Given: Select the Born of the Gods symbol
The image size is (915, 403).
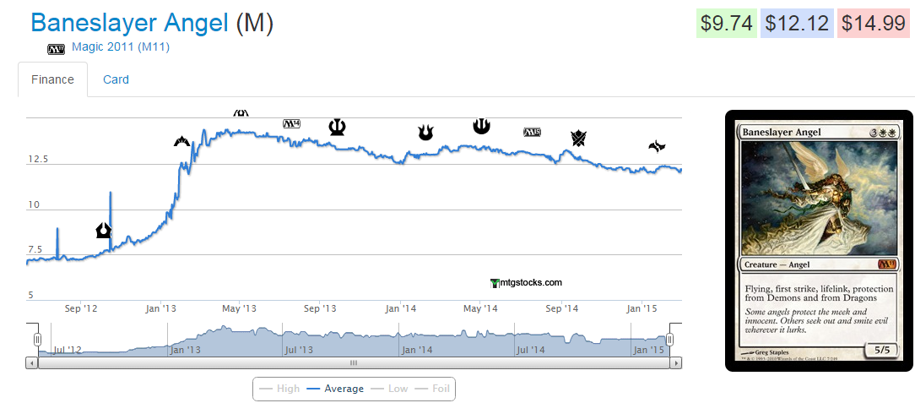Looking at the screenshot, I should coord(426,133).
